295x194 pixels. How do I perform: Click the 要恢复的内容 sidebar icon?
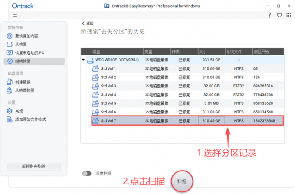click(x=10, y=36)
